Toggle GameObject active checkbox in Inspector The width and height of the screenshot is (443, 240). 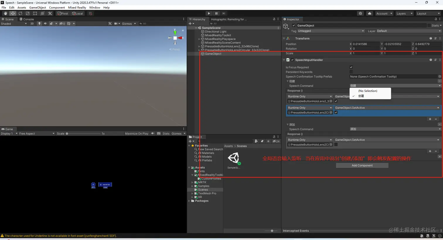point(294,25)
